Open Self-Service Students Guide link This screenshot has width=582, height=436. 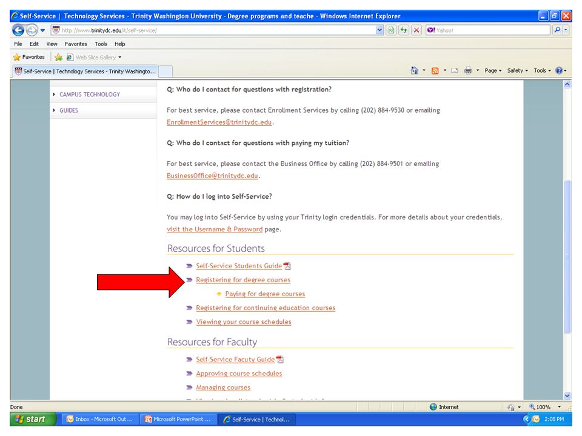pos(239,266)
